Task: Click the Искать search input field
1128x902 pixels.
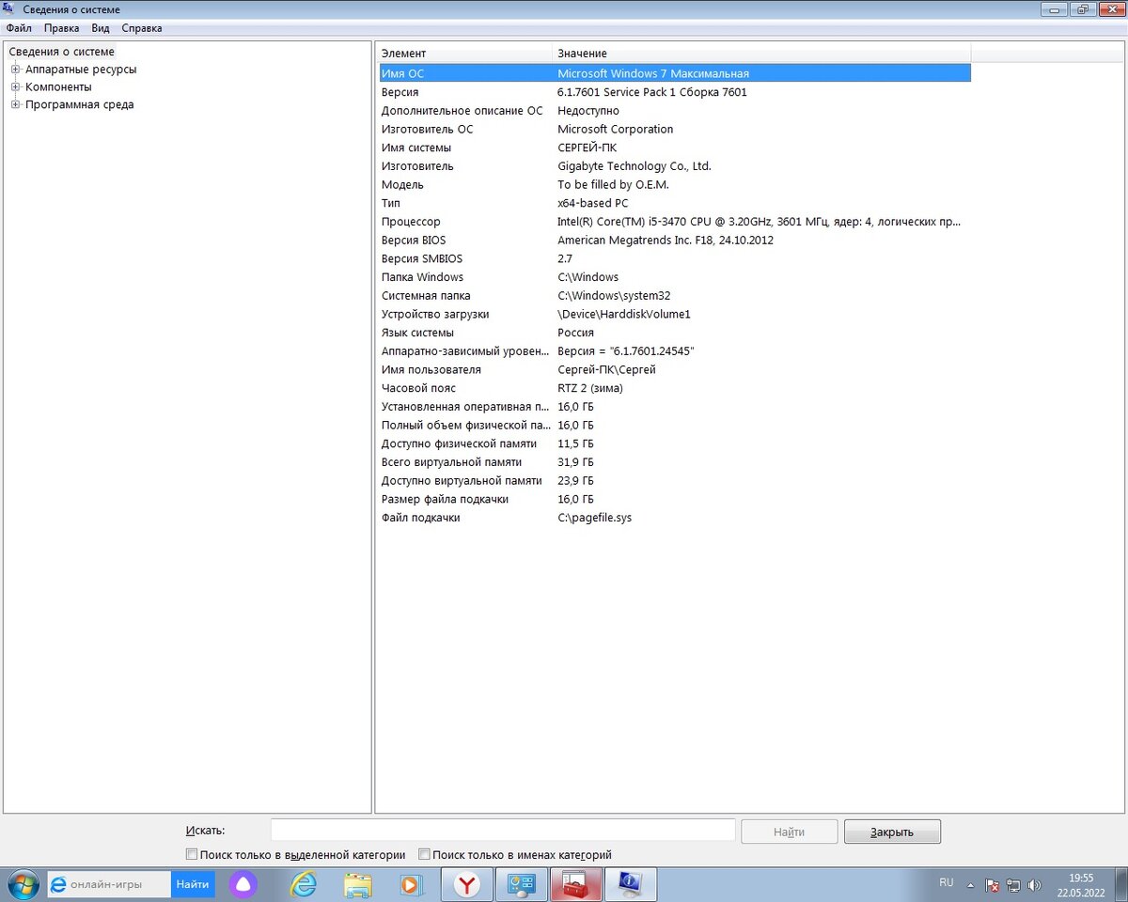Action: point(503,831)
